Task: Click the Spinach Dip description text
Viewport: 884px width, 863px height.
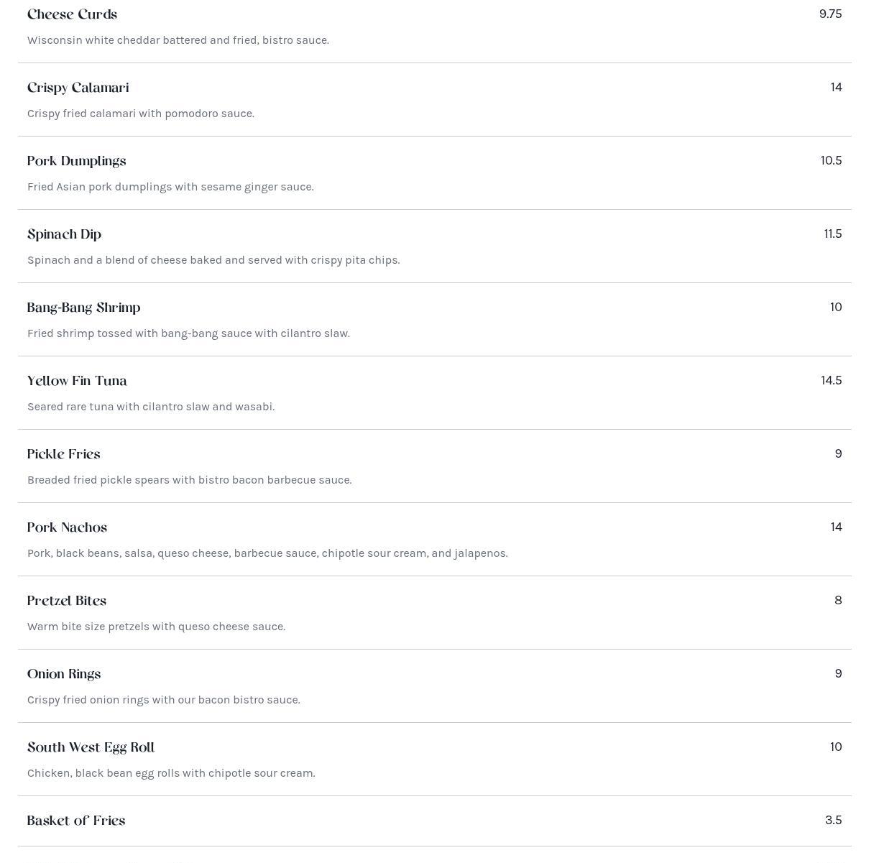Action: (213, 260)
